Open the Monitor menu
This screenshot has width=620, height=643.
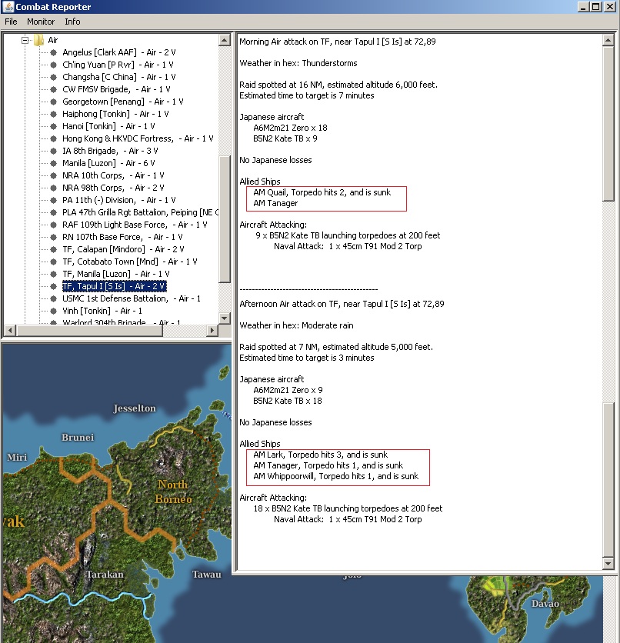coord(41,22)
